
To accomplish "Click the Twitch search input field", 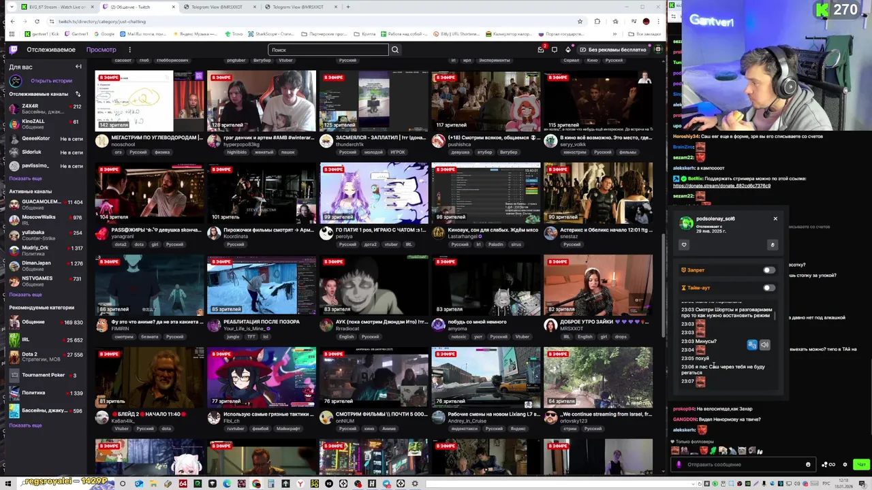I will [328, 50].
